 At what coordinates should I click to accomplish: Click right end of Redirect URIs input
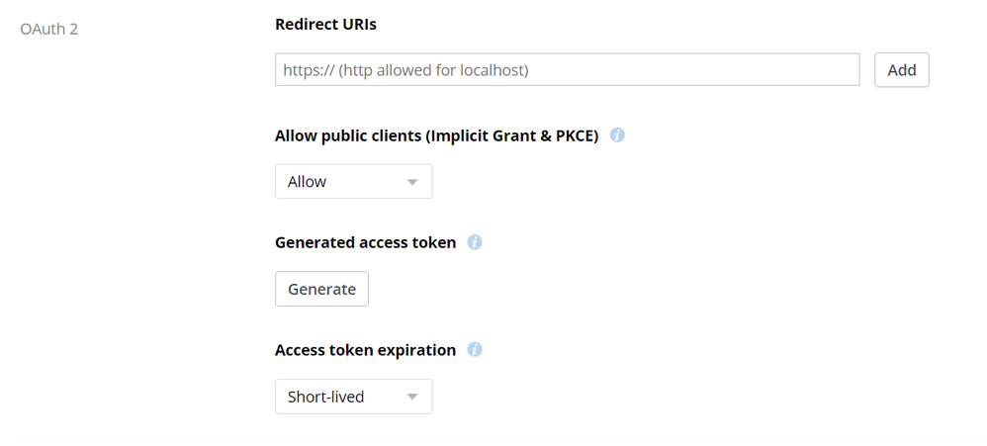846,70
